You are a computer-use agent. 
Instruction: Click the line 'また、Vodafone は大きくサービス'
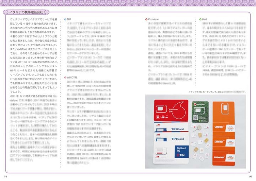click(34, 49)
